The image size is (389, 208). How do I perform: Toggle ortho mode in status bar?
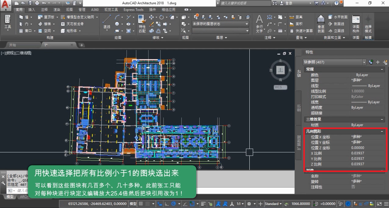[167, 204]
